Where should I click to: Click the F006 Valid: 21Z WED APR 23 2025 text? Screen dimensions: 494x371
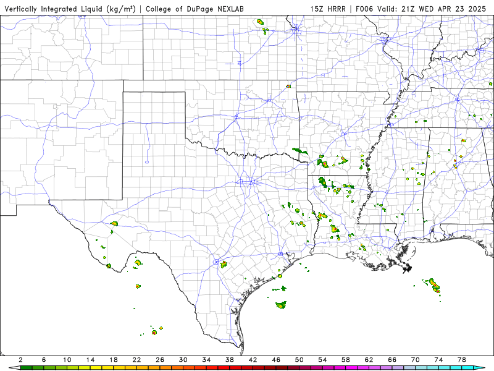tap(421, 9)
